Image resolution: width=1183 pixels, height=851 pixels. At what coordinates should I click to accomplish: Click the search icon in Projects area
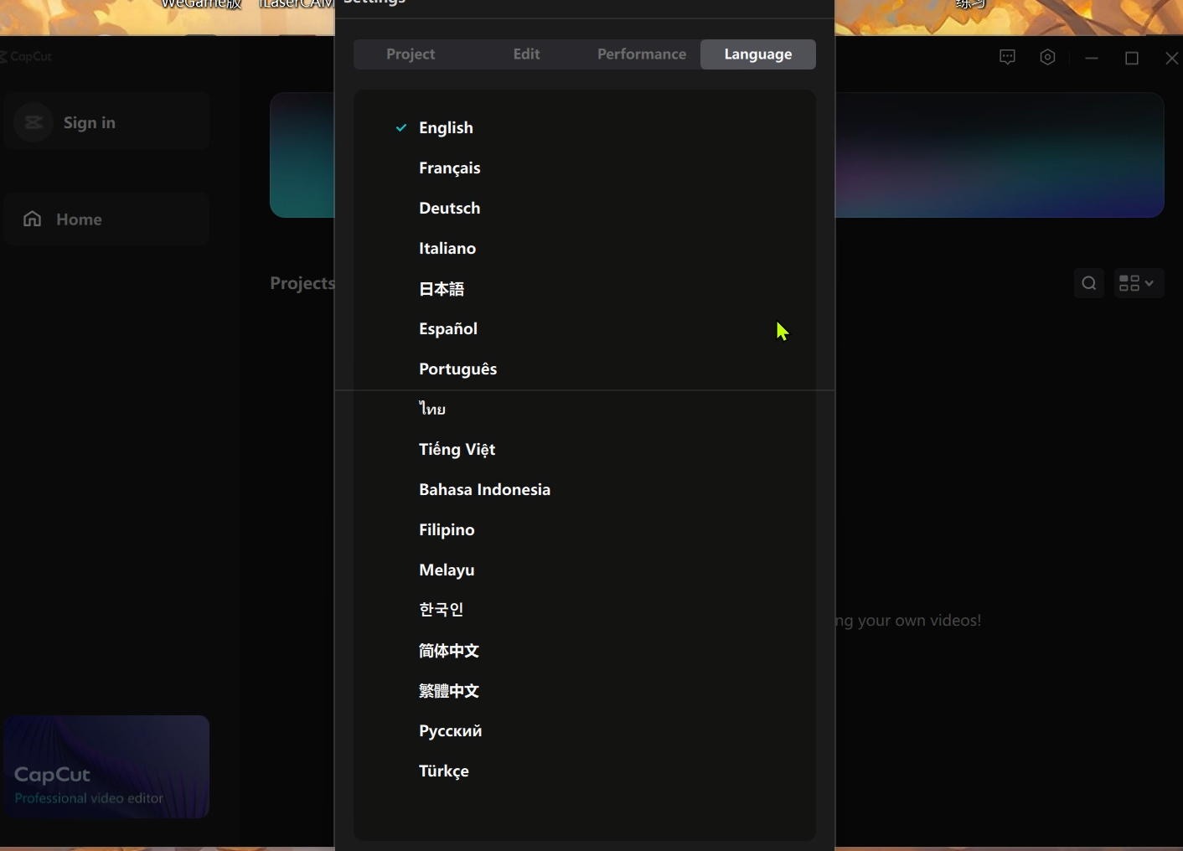[1089, 283]
